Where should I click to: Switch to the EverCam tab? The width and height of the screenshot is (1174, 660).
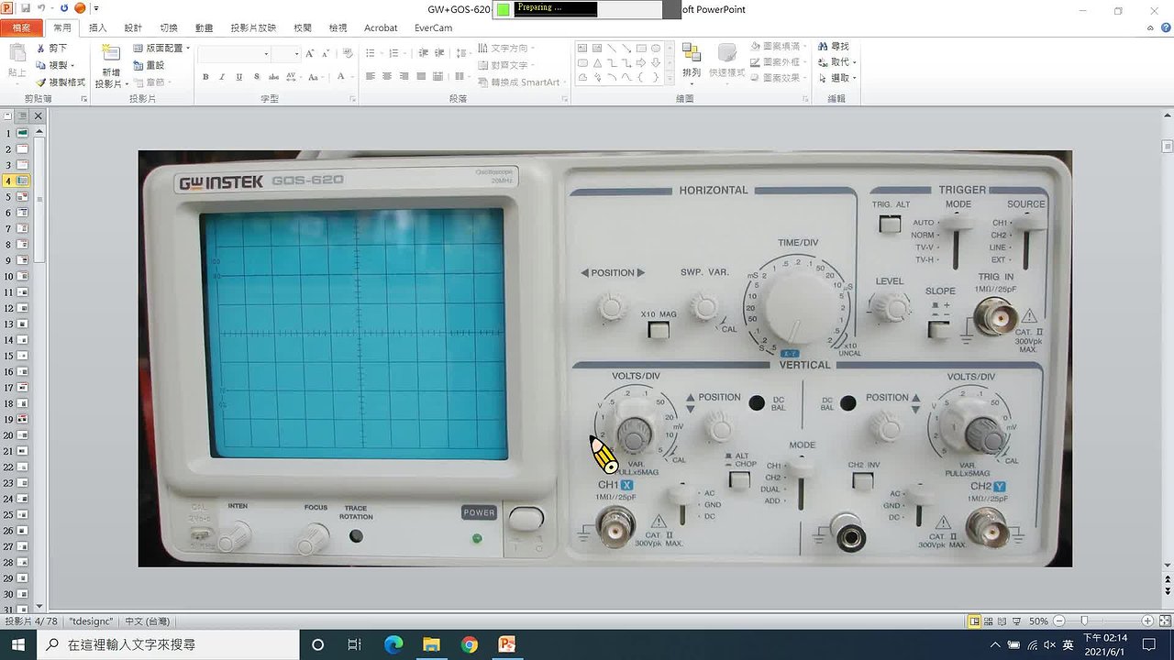coord(433,28)
